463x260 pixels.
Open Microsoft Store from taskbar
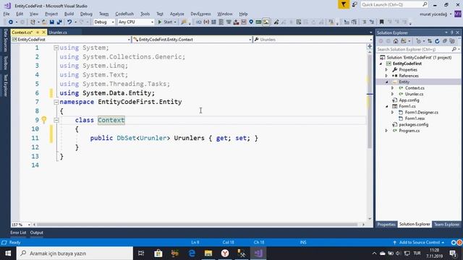pyautogui.click(x=158, y=253)
